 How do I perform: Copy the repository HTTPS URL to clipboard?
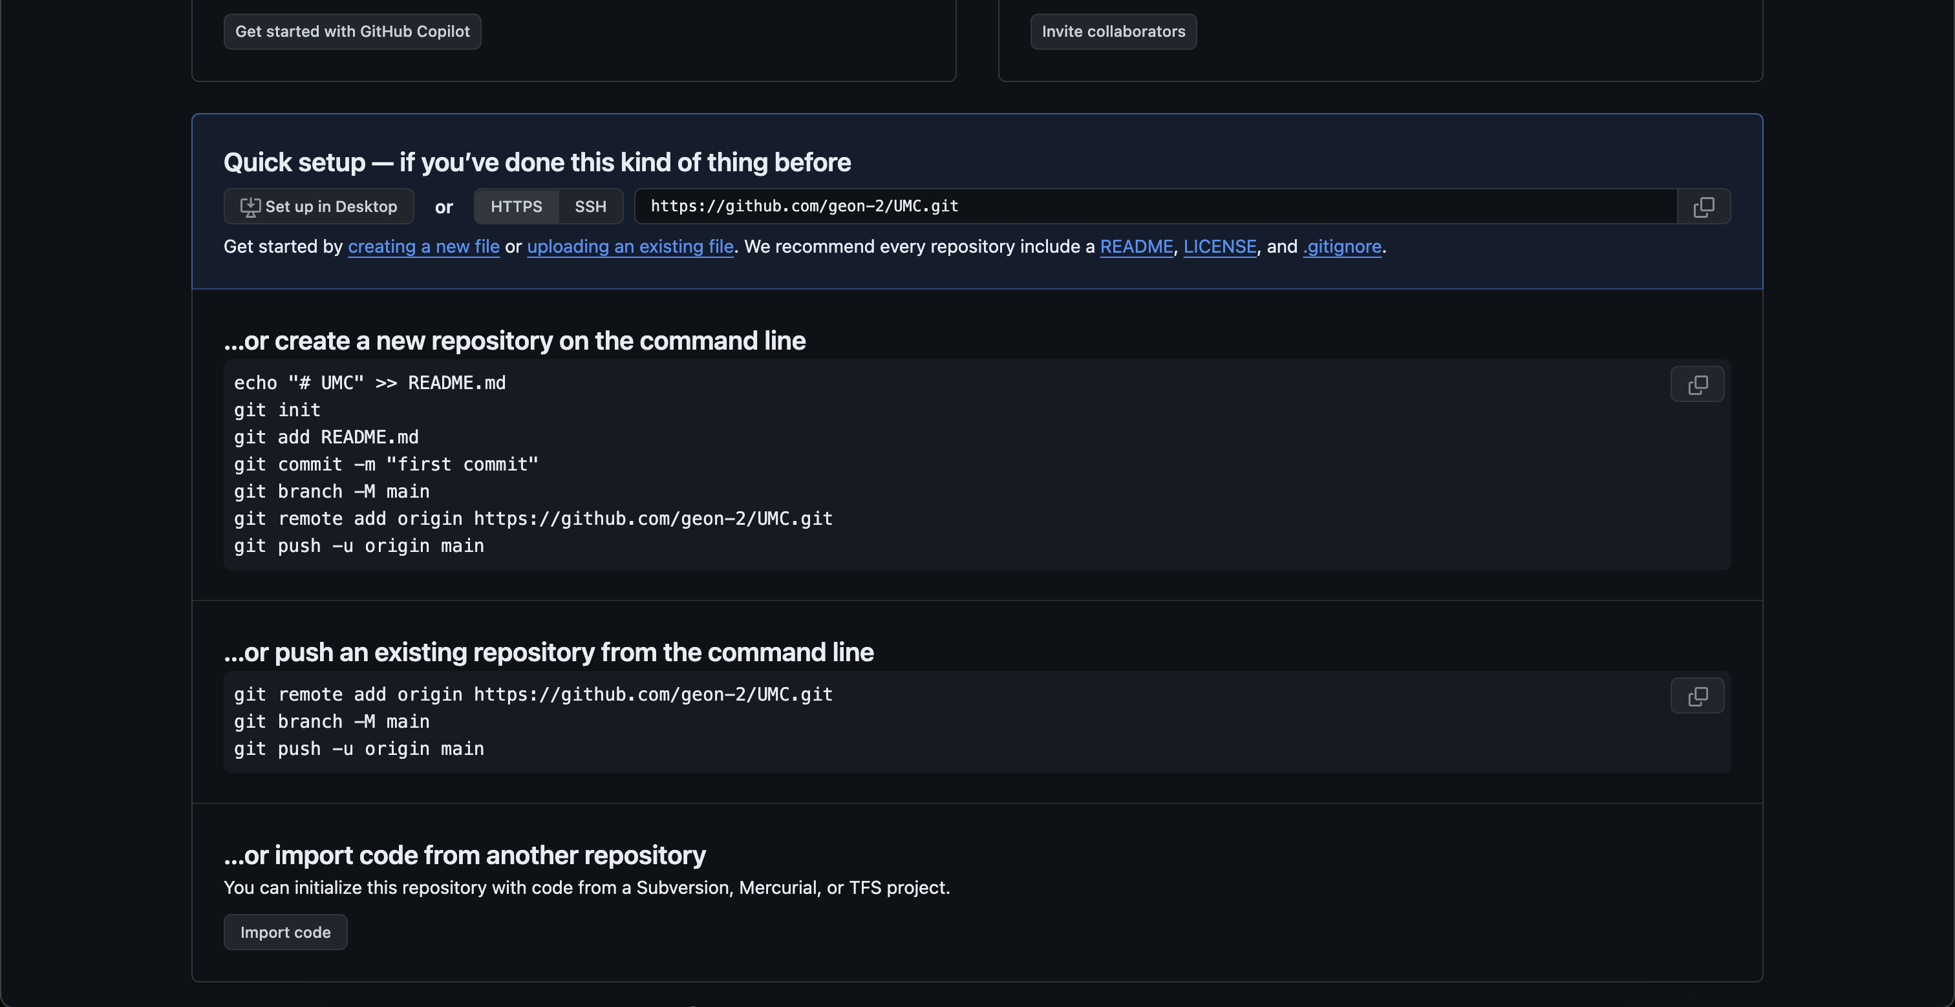[x=1703, y=206]
